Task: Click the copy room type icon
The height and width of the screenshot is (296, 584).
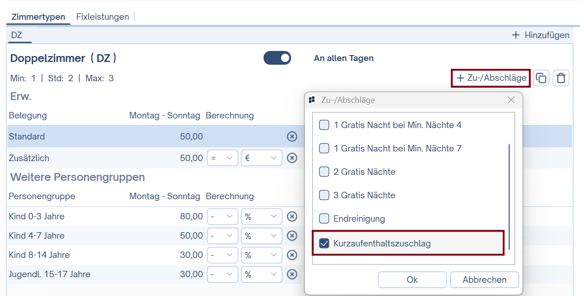Action: tap(541, 78)
